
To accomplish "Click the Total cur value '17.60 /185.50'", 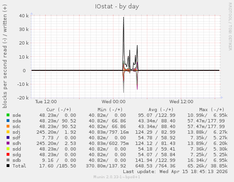I will coord(57,166).
